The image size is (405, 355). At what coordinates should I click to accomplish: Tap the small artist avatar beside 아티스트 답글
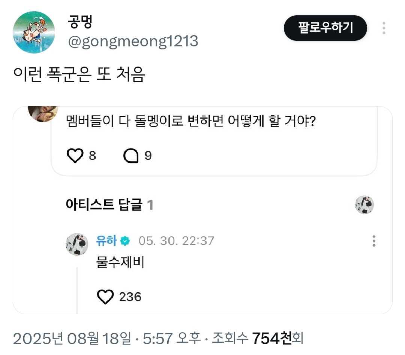[x=364, y=205]
